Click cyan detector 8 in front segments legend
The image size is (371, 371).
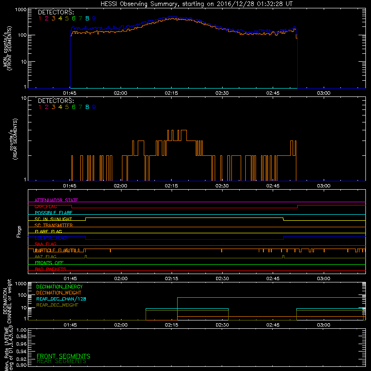(x=87, y=19)
